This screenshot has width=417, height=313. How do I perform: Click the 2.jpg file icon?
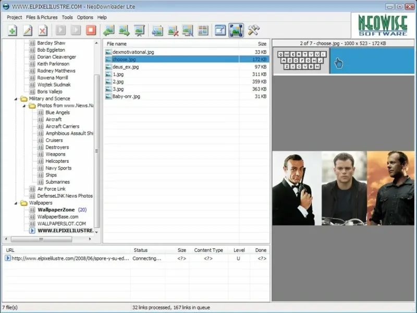pos(108,82)
